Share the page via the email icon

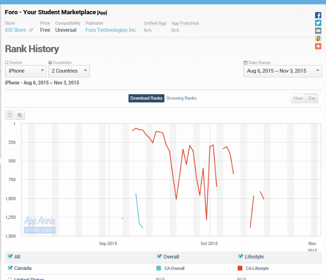click(318, 30)
